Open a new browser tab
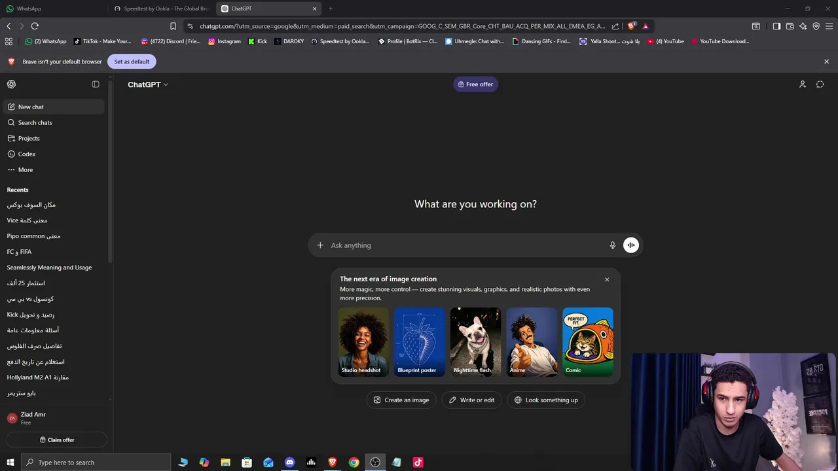Image resolution: width=838 pixels, height=471 pixels. 331,9
